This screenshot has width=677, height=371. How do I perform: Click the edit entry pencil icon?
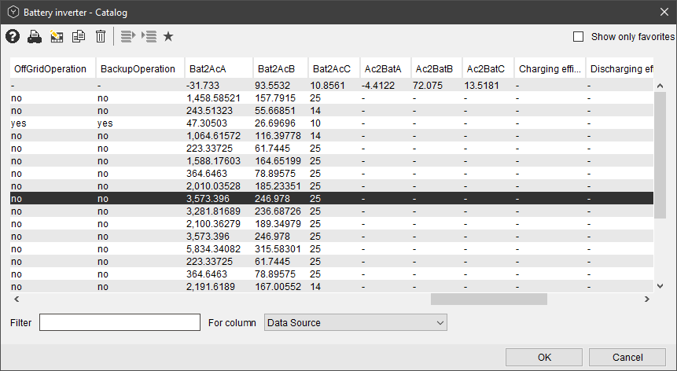click(x=57, y=36)
